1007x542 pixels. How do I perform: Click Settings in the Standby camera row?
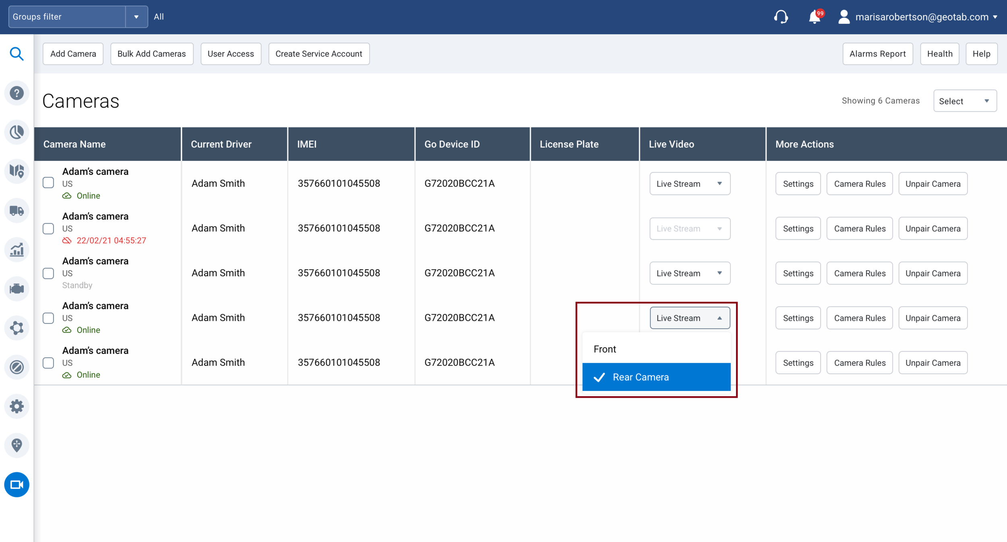(798, 273)
